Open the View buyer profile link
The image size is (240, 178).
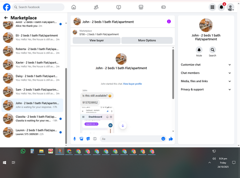(x=132, y=84)
